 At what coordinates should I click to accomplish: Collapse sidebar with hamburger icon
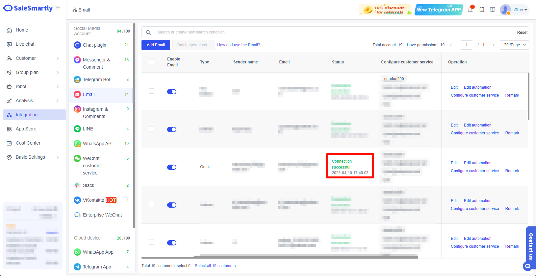(58, 8)
